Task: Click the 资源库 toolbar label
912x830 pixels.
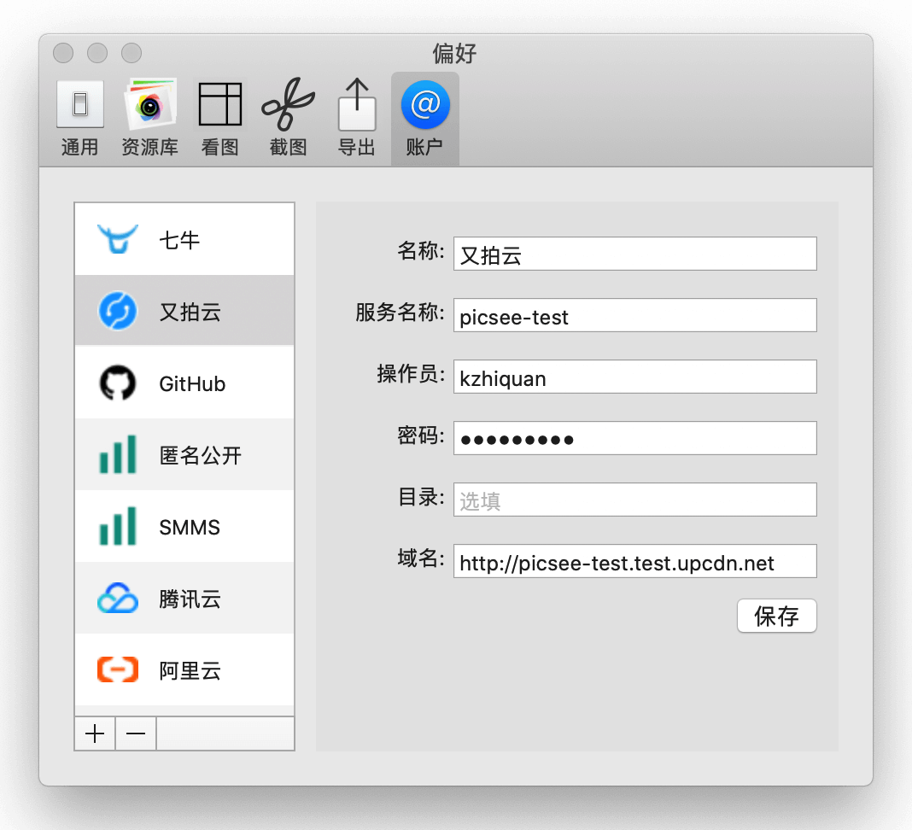Action: tap(150, 147)
